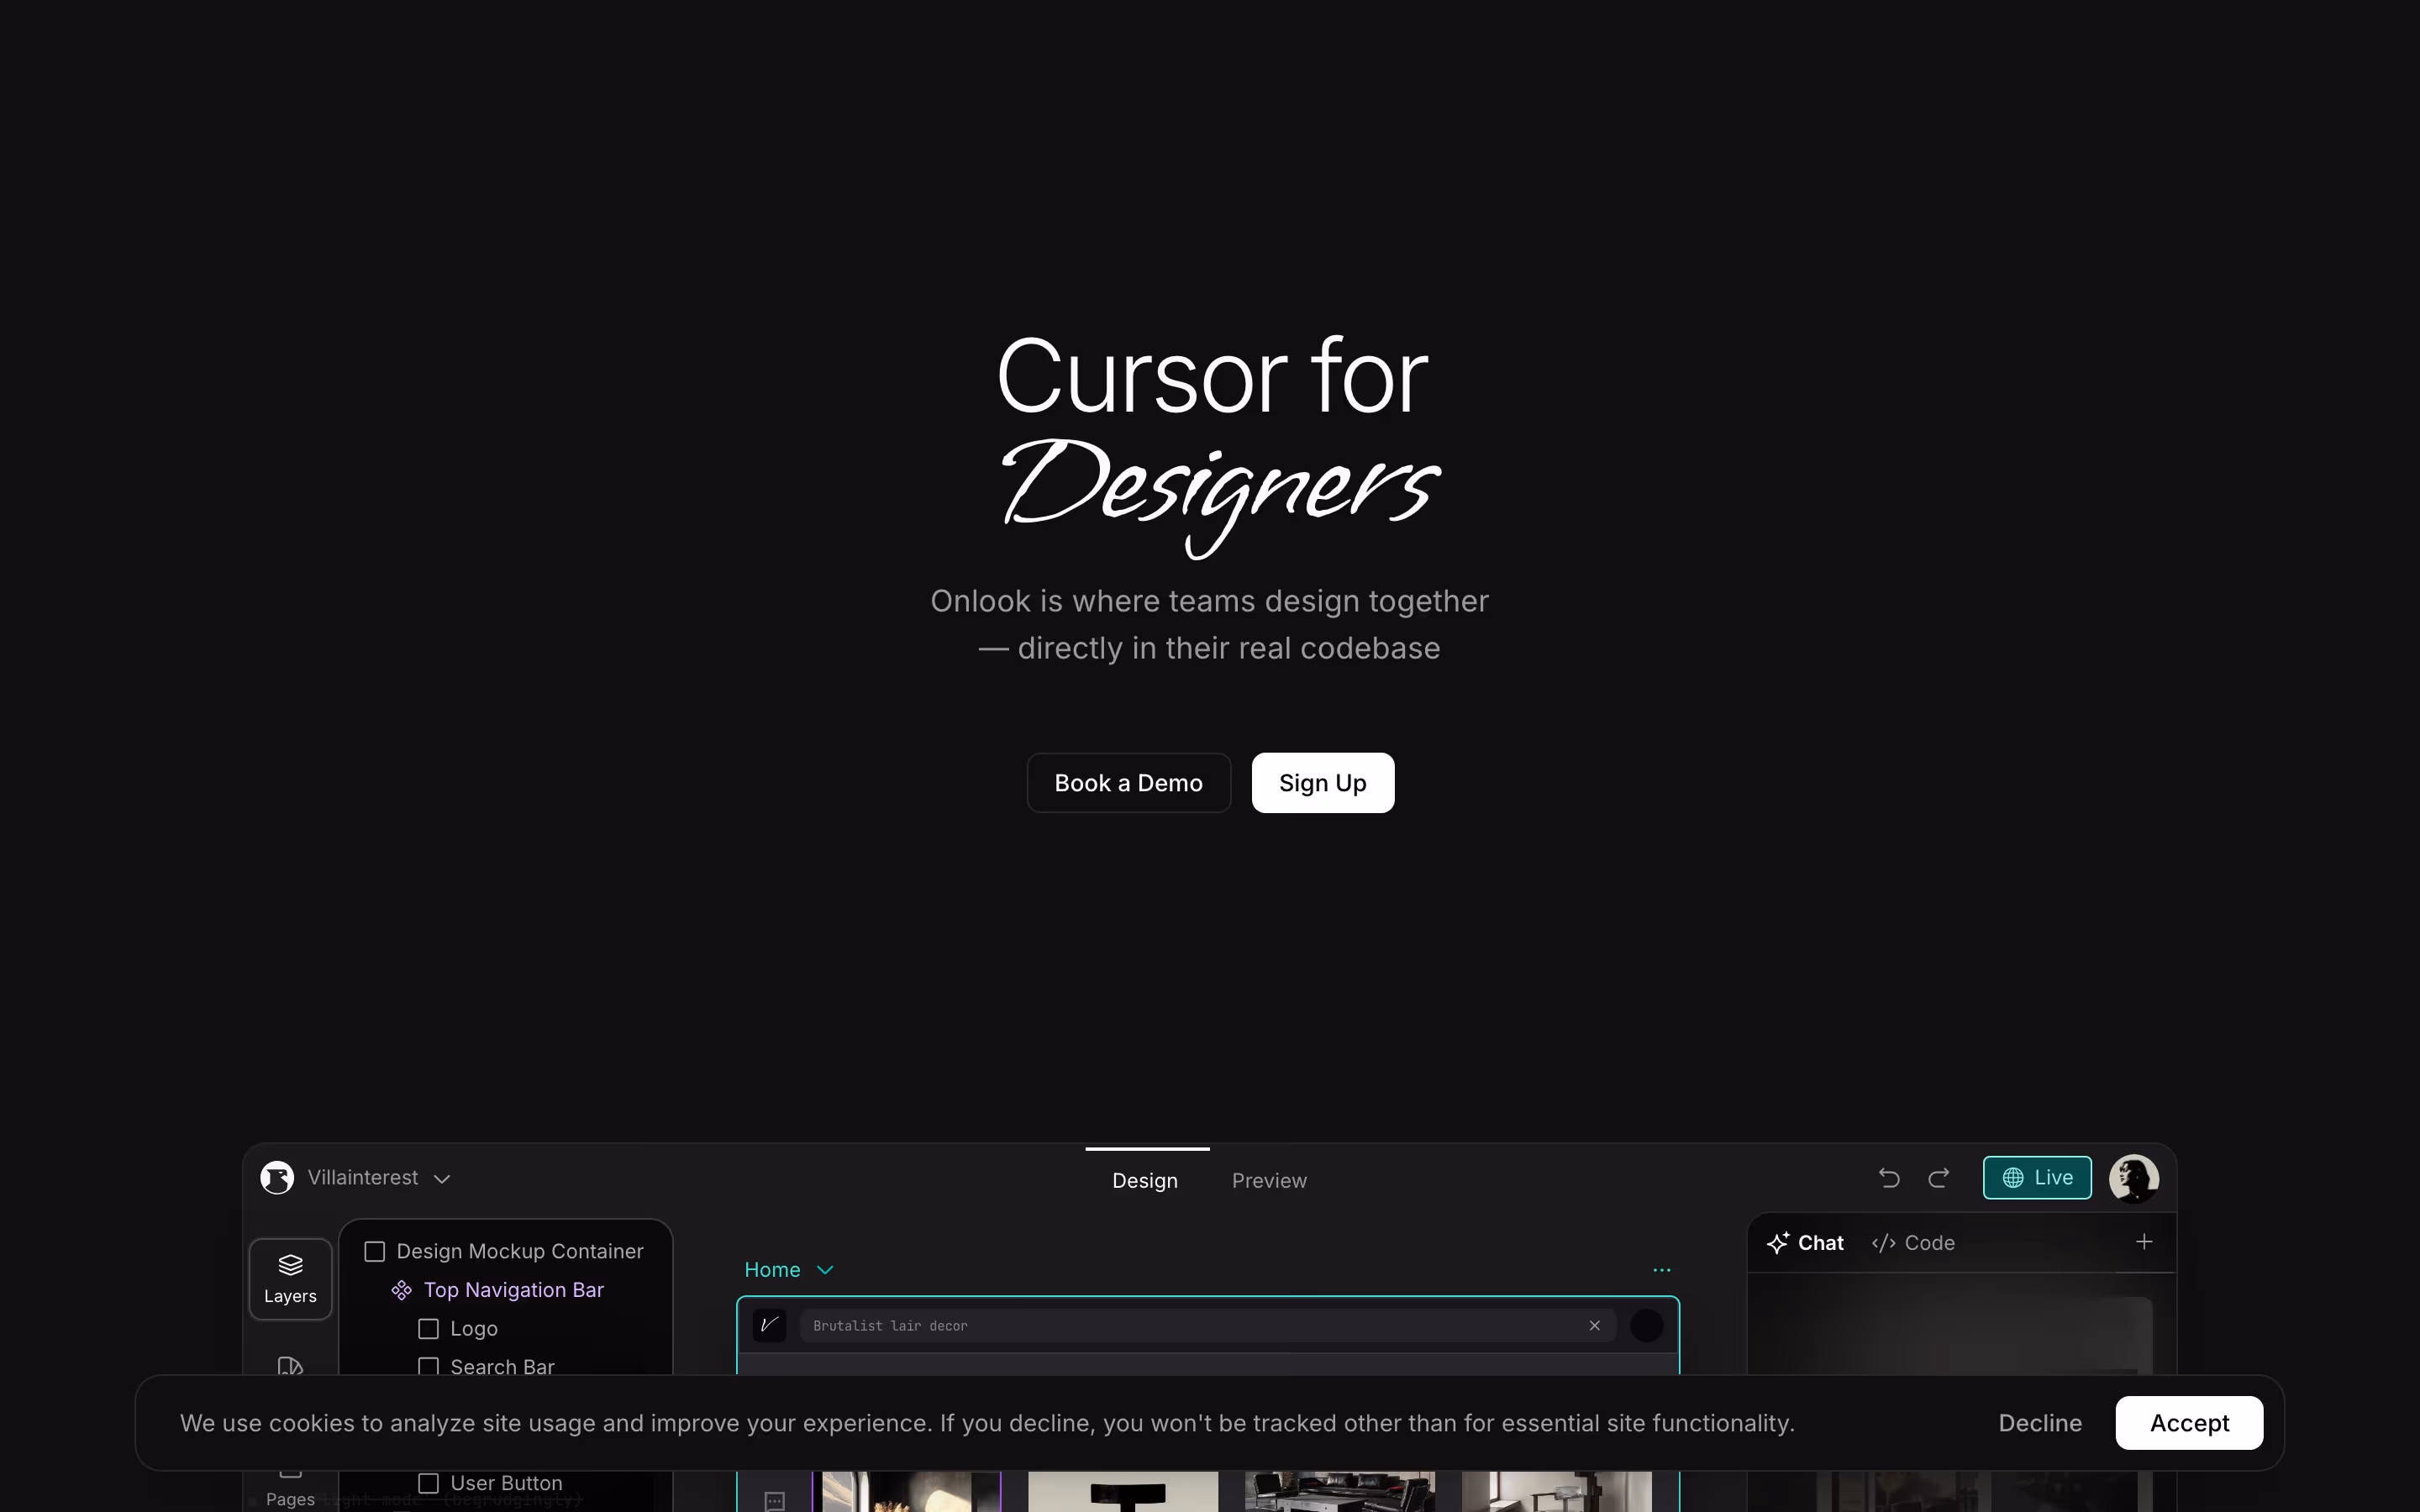2420x1512 pixels.
Task: Toggle the Logo layer checkbox
Action: click(x=428, y=1329)
